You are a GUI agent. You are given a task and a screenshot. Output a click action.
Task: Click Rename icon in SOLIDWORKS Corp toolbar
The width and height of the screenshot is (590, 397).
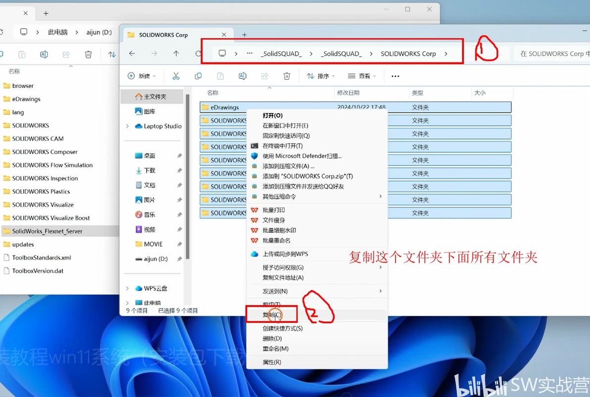[243, 76]
